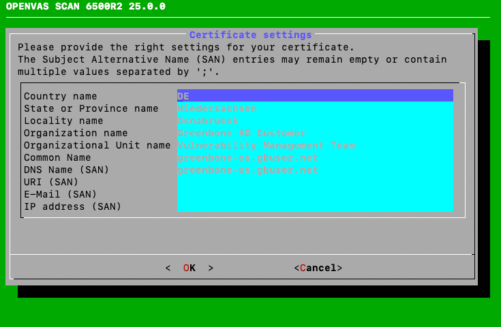Select the State or Province input showing Niedersachsen

pos(314,108)
